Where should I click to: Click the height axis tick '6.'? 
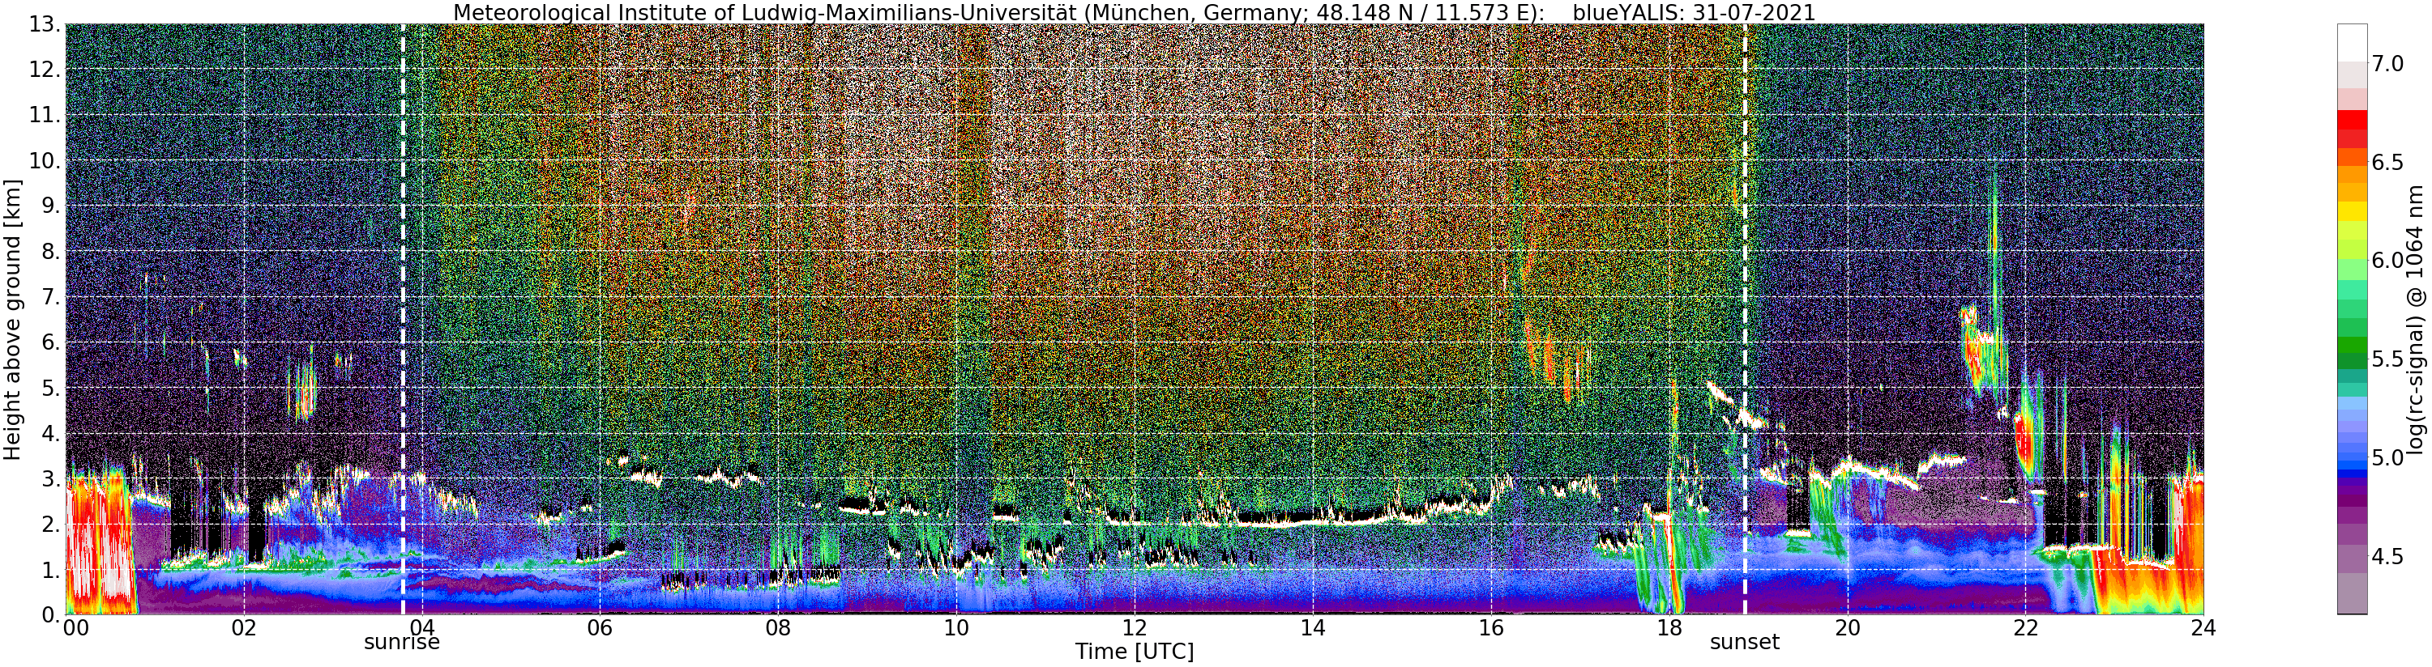tap(51, 342)
